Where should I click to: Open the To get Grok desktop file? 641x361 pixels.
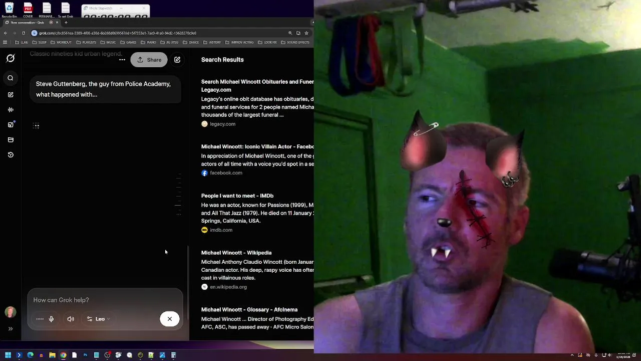point(66,10)
